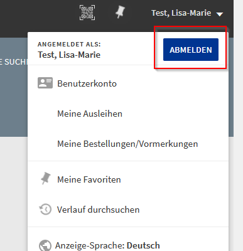This screenshot has height=251, width=243.
Task: Click the Test, Lisa-Marie name in dropdown panel
Action: tap(69, 55)
